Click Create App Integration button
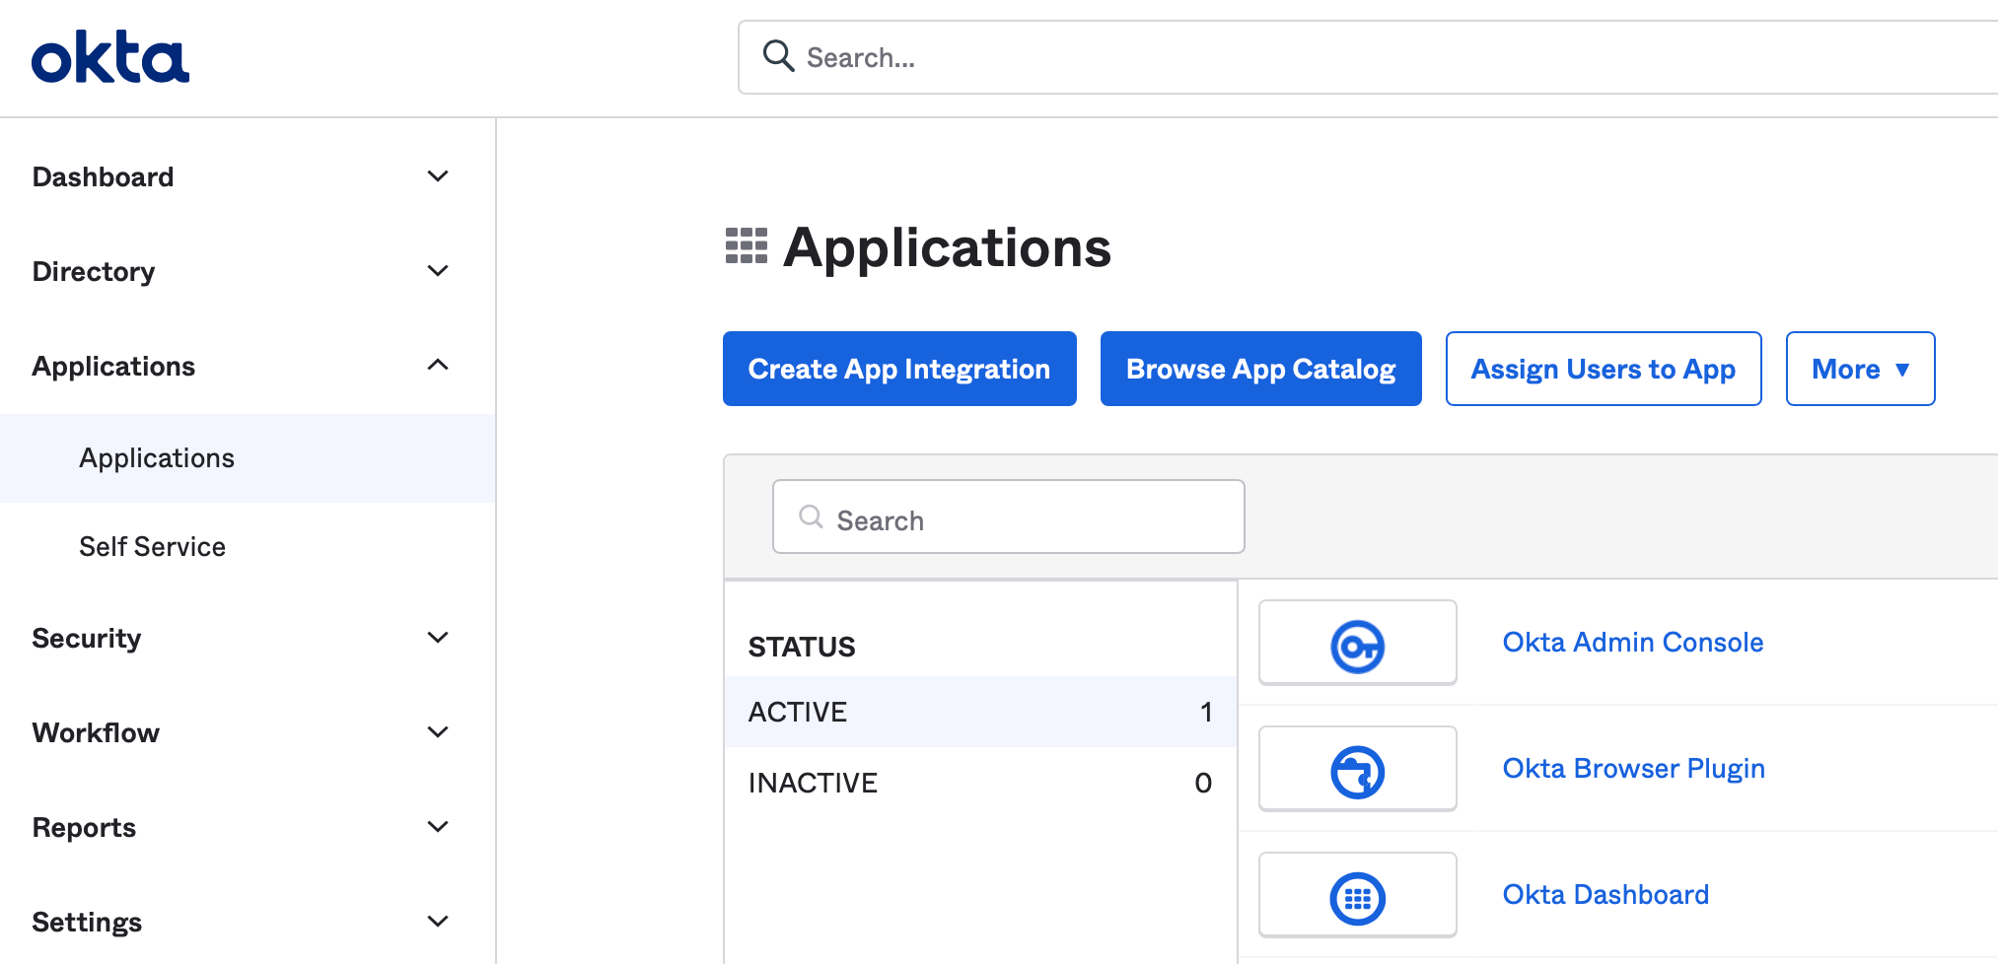 pyautogui.click(x=899, y=369)
